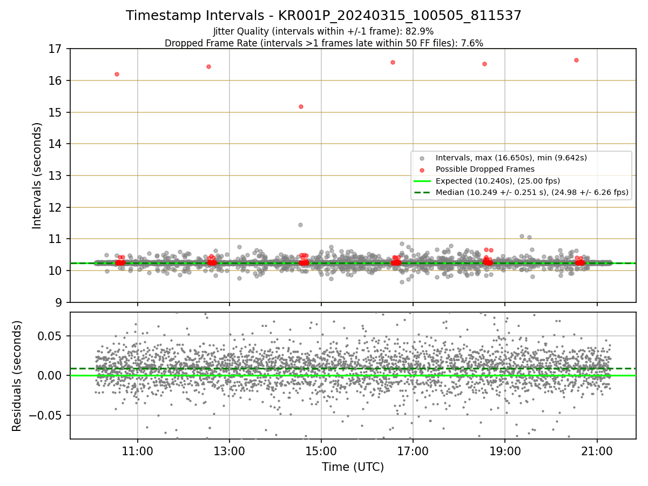Click the red dropped-frame point near 16.6 s around 16:30
The width and height of the screenshot is (648, 486).
(393, 62)
